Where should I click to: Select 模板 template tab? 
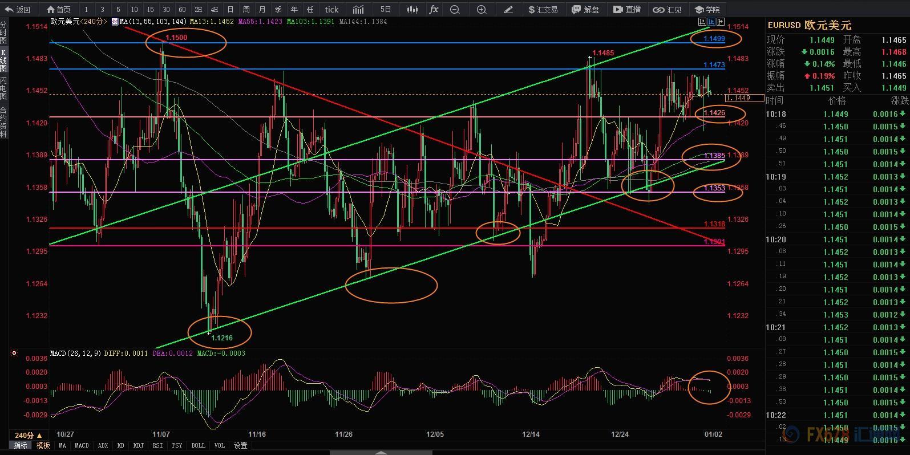pyautogui.click(x=43, y=445)
